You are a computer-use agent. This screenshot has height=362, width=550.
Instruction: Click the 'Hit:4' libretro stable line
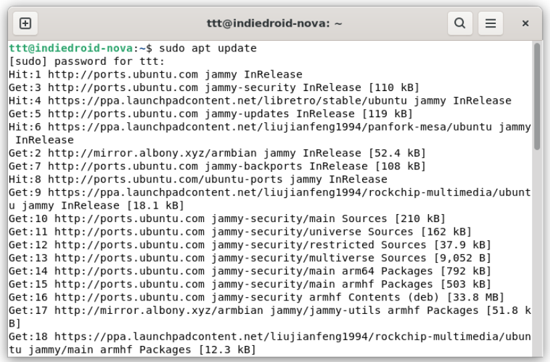click(x=260, y=101)
